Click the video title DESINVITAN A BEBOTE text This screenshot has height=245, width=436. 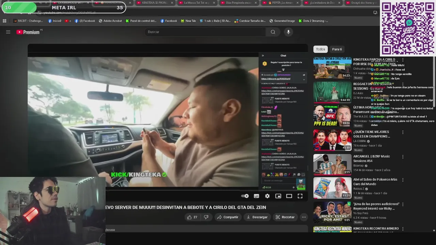coord(186,207)
